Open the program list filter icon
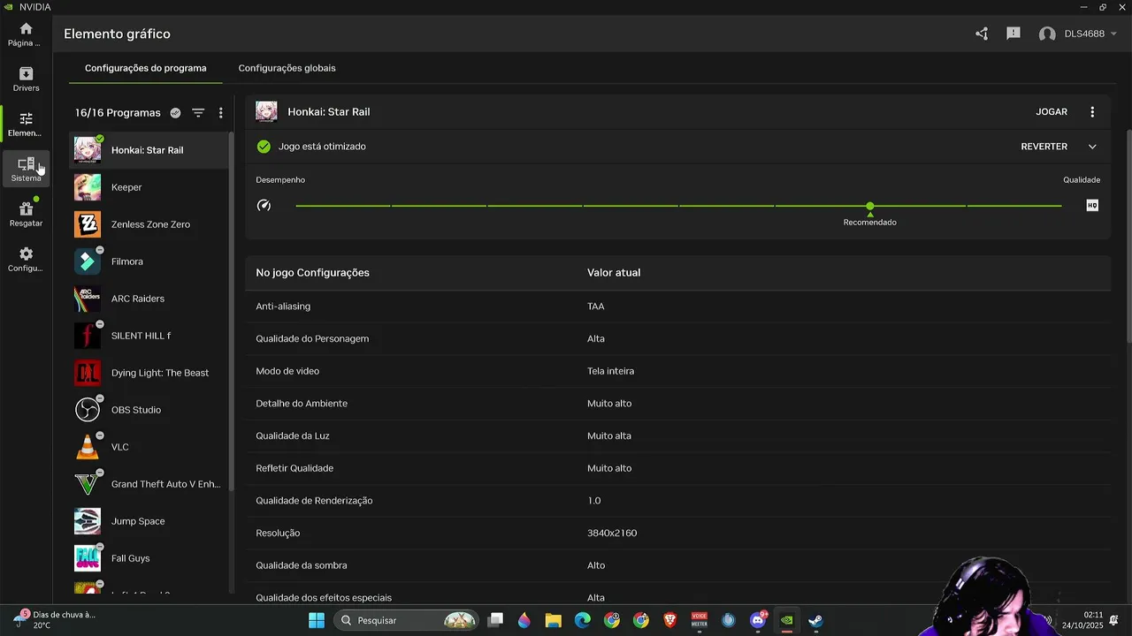Viewport: 1132px width, 636px height. [198, 113]
